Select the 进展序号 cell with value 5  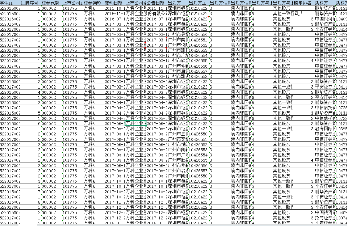(x=30, y=113)
